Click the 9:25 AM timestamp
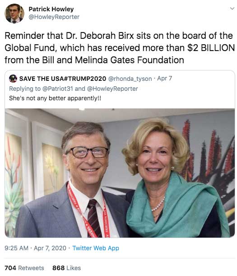Viewport: 237px width, 276px height. [16, 248]
